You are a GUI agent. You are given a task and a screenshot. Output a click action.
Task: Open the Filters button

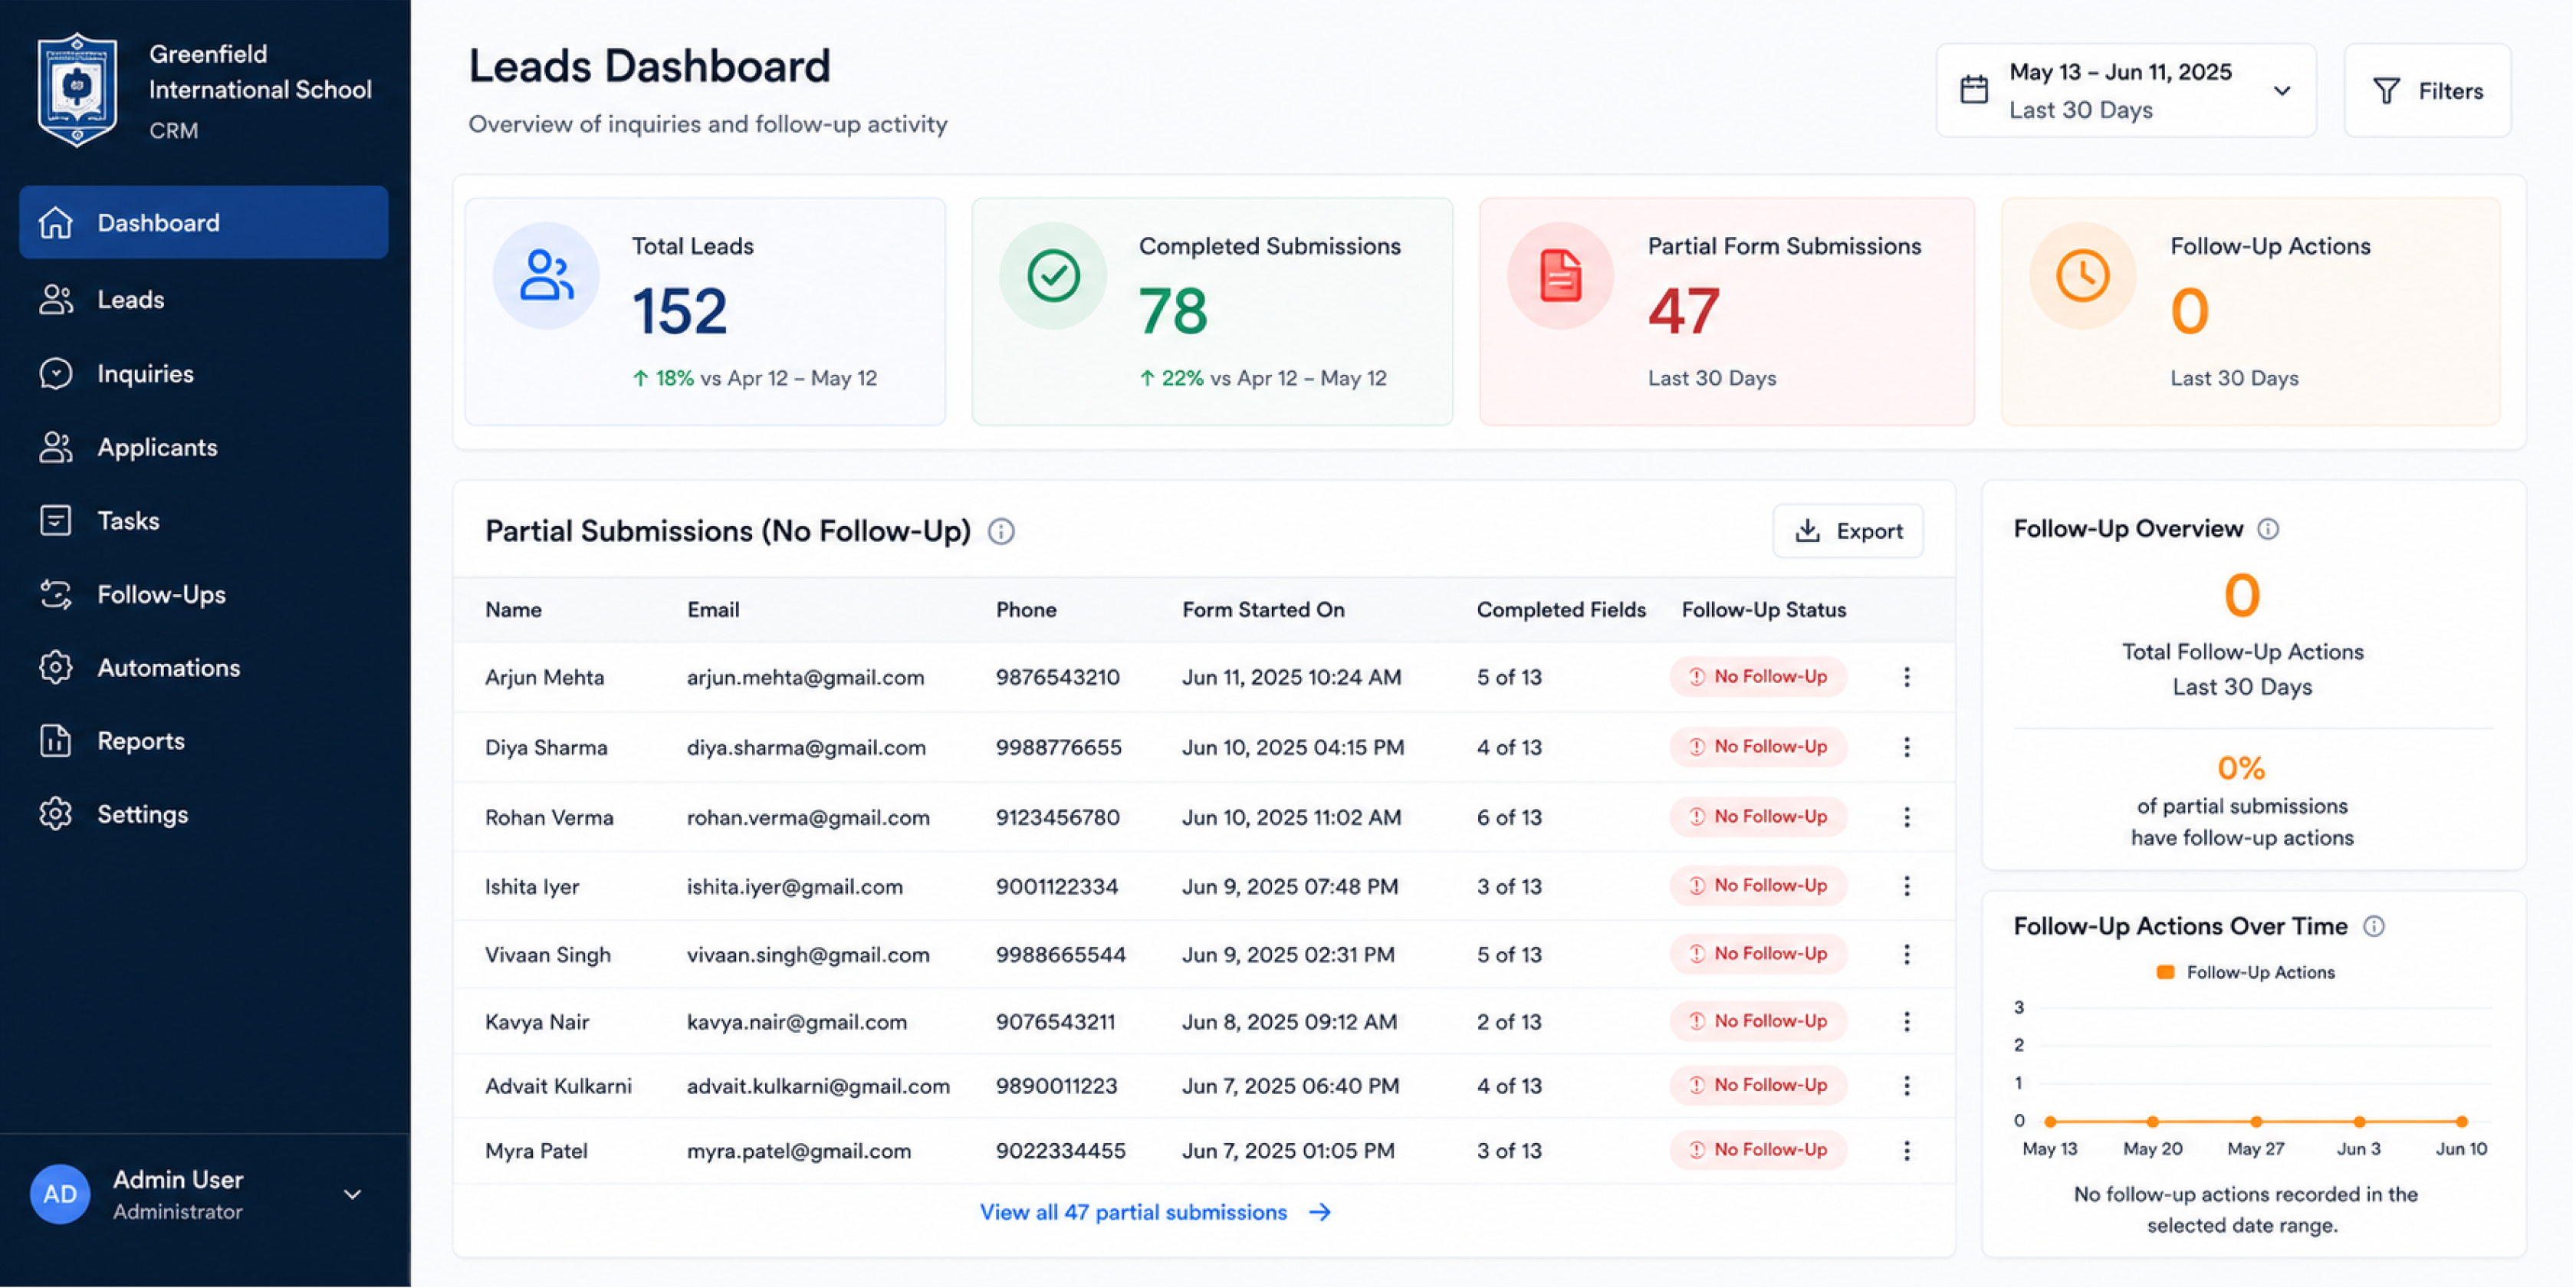pos(2427,90)
